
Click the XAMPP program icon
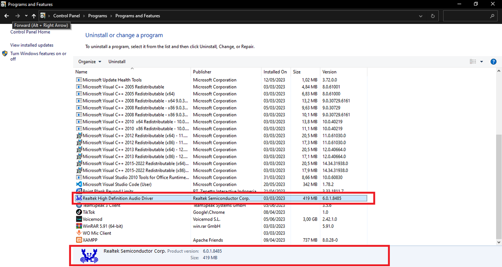click(x=79, y=240)
